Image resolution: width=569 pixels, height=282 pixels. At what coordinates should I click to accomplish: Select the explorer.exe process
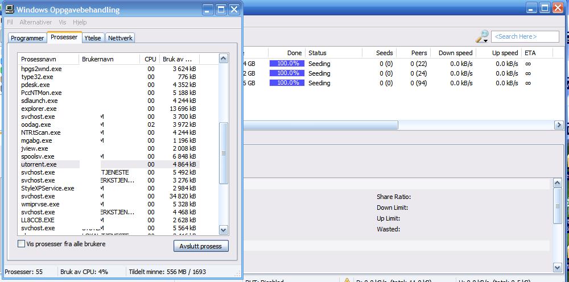[x=109, y=109]
